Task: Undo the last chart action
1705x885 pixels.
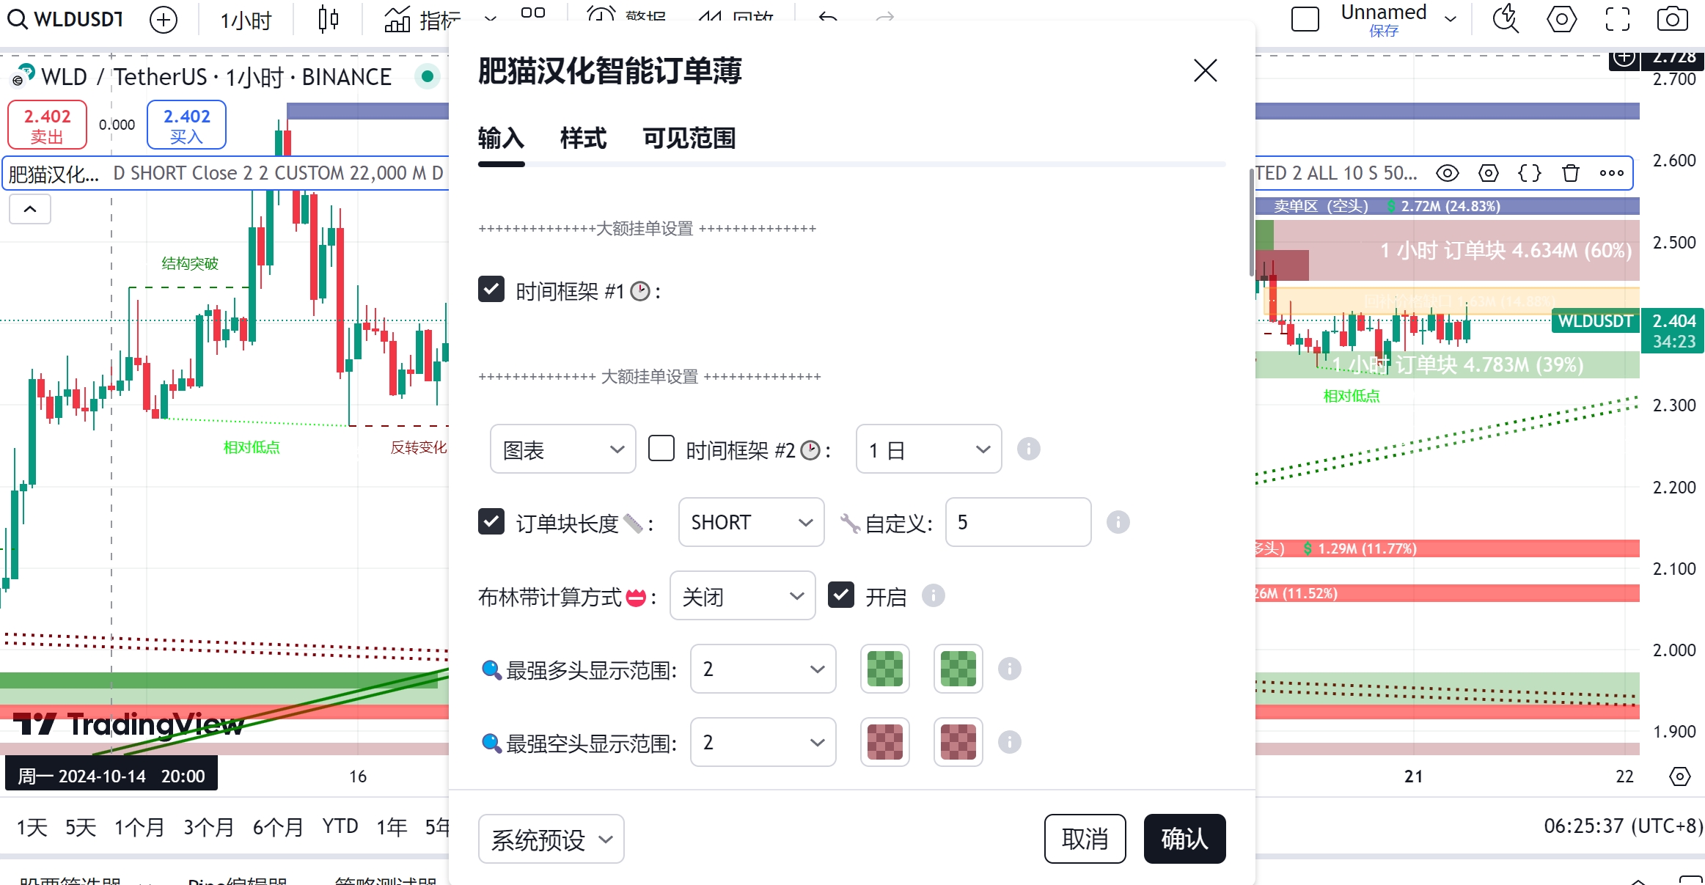Action: coord(829,18)
